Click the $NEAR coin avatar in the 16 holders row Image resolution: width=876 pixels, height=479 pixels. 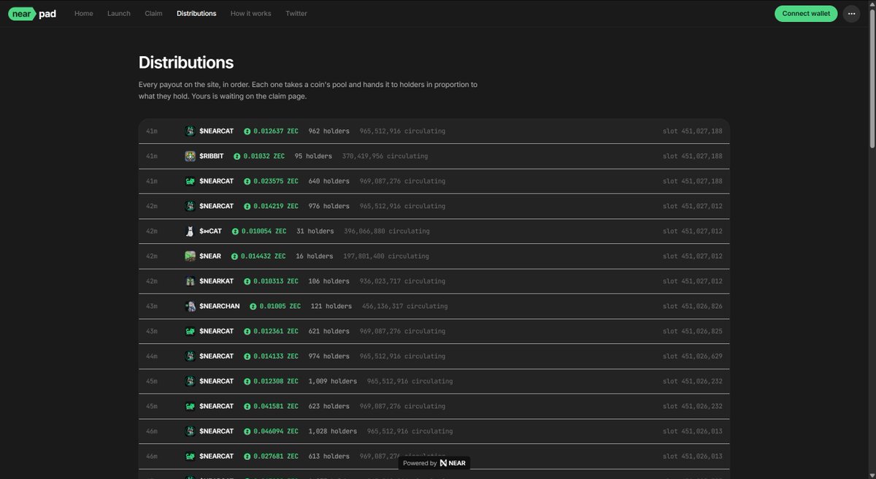coord(190,256)
